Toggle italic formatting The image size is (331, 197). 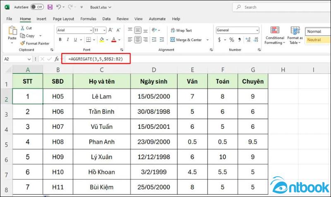pos(68,39)
